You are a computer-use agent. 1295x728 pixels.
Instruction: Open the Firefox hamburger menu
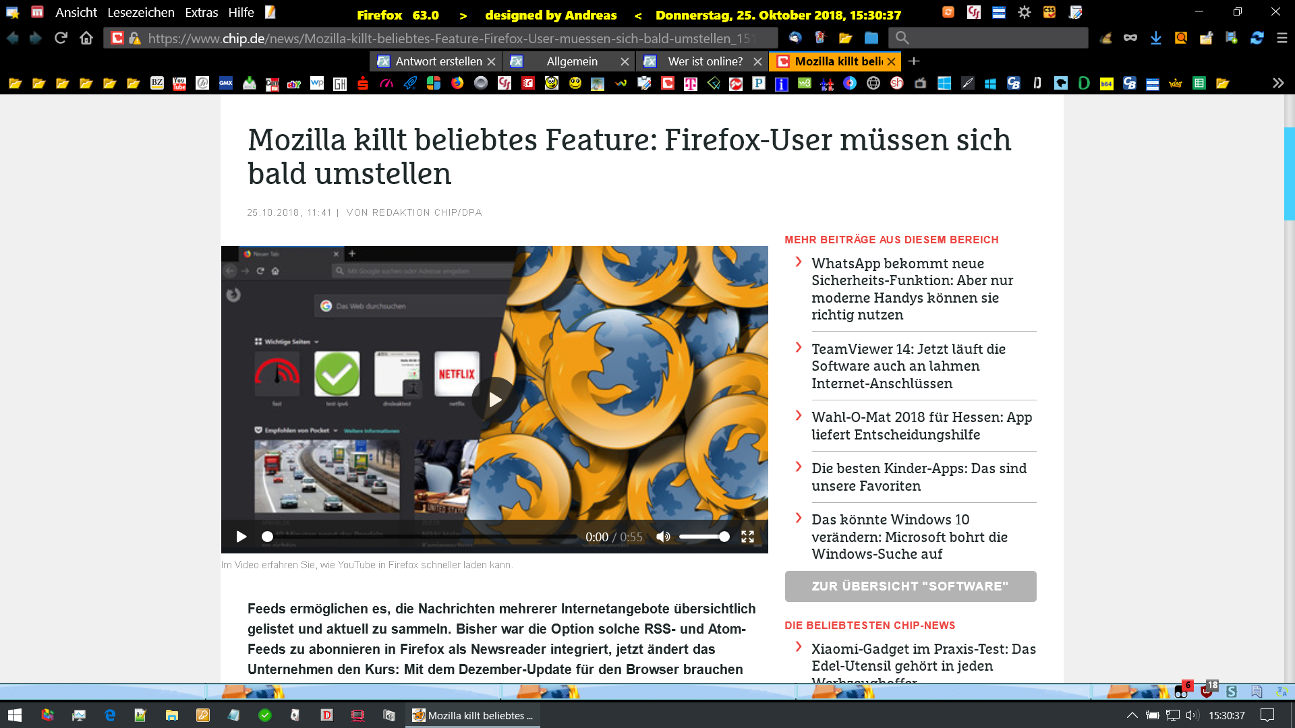pyautogui.click(x=1282, y=38)
